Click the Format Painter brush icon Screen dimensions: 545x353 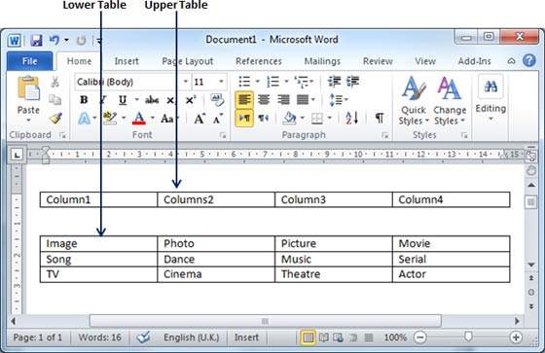coord(55,119)
